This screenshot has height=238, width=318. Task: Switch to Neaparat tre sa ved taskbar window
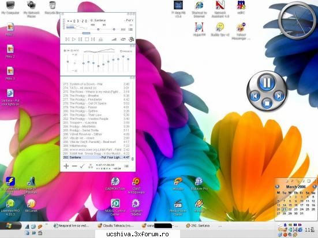coord(72,226)
